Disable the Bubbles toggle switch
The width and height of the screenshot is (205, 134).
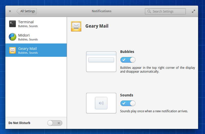click(128, 60)
